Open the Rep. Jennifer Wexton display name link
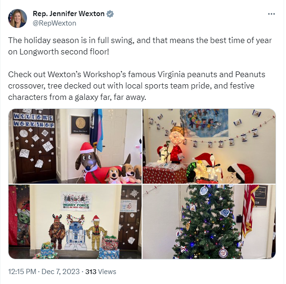Image resolution: width=286 pixels, height=284 pixels. 68,14
